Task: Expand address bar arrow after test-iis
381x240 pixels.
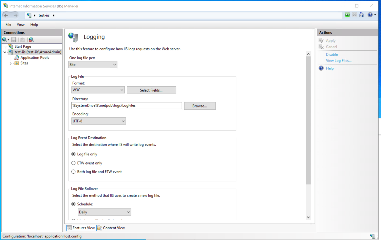Action: pos(54,15)
